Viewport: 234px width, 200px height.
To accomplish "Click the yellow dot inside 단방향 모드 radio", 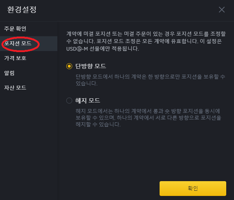I will (x=69, y=66).
